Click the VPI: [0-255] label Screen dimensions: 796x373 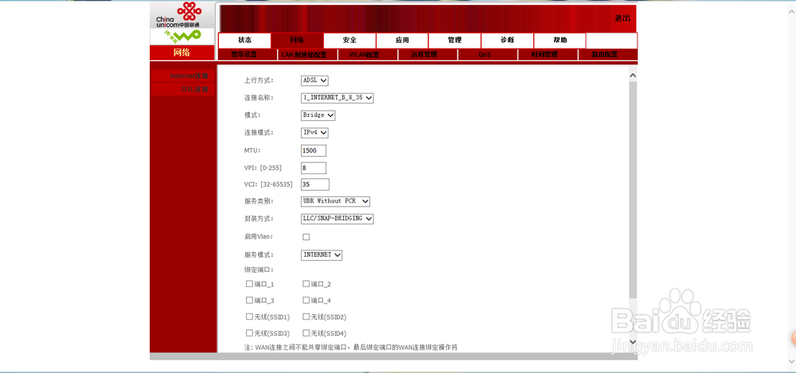coord(263,168)
